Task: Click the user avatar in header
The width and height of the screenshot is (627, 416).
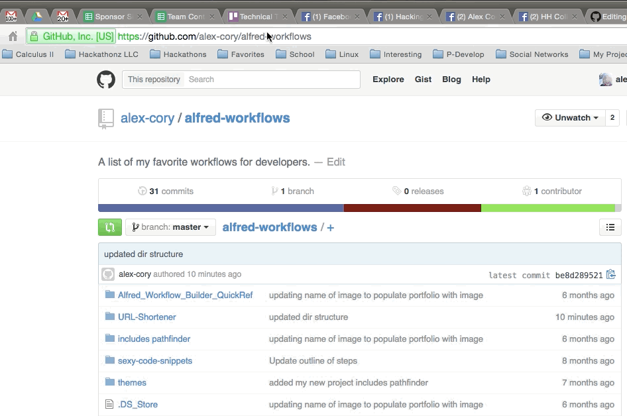Action: point(605,79)
